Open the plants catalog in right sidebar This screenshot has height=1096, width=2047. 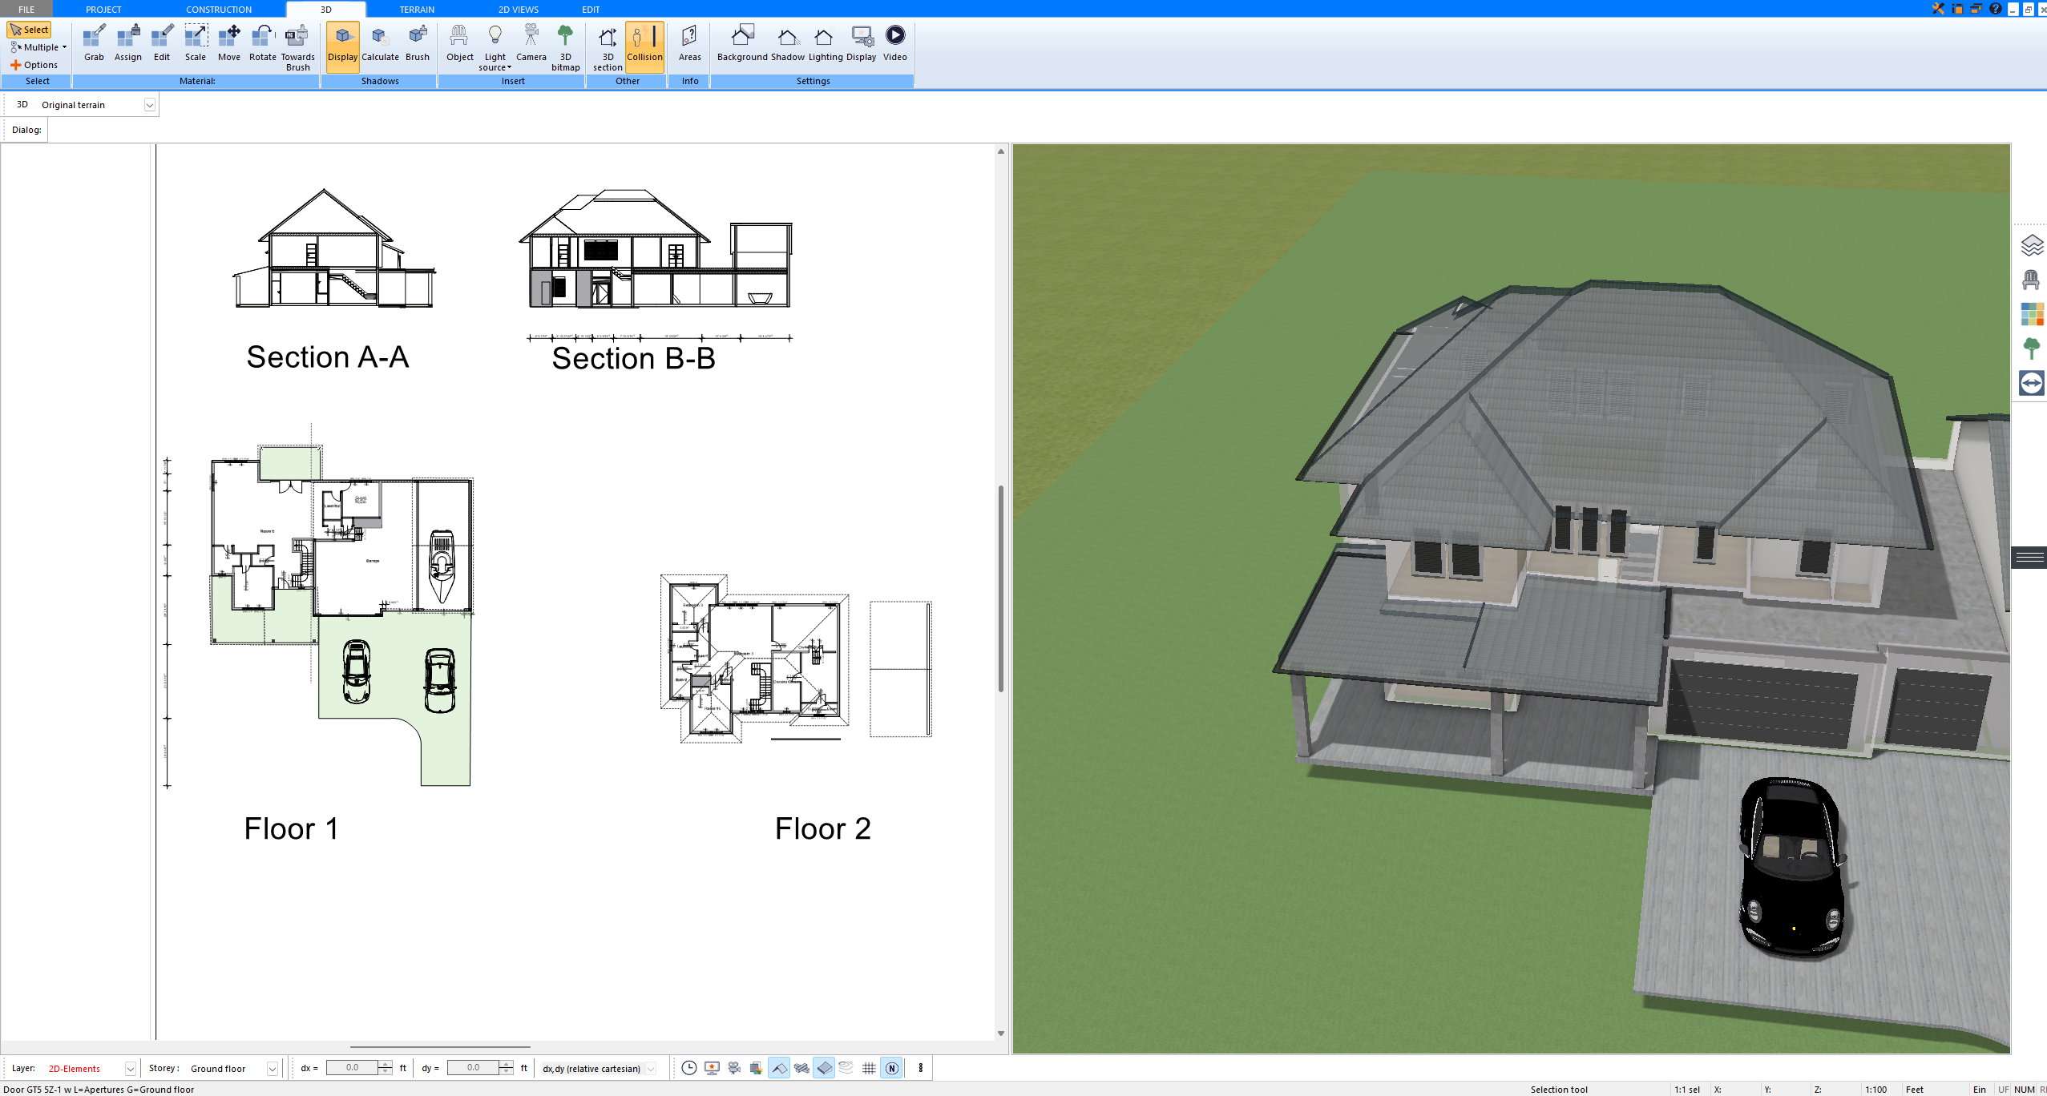point(2031,349)
